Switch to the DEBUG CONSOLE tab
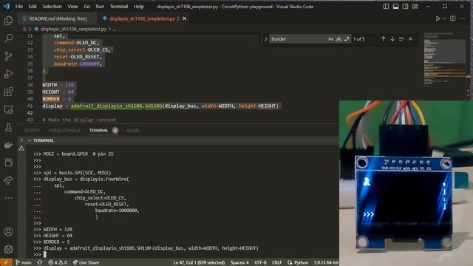 click(x=64, y=131)
